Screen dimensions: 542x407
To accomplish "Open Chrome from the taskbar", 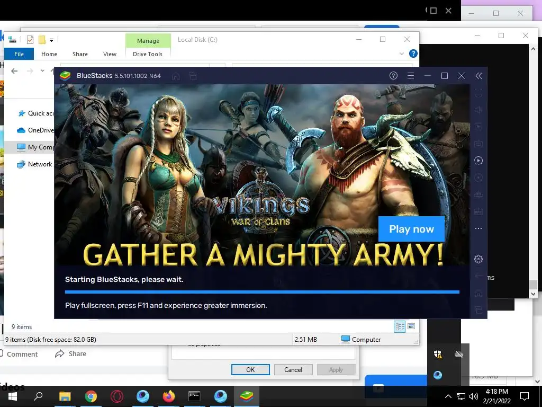I will tap(91, 396).
